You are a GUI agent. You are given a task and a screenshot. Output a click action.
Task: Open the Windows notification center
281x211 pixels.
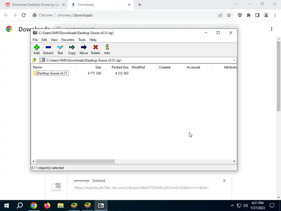point(272,206)
